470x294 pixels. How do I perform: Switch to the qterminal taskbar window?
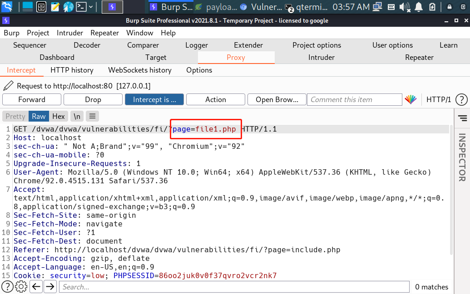tap(307, 7)
